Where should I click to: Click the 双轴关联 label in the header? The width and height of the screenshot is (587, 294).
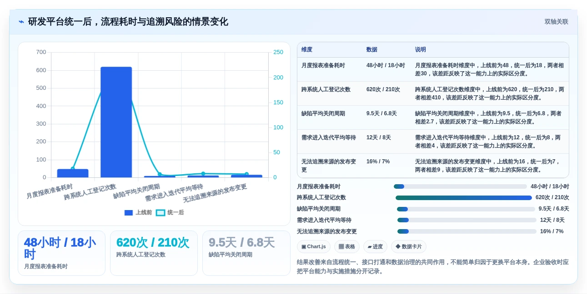pyautogui.click(x=556, y=22)
